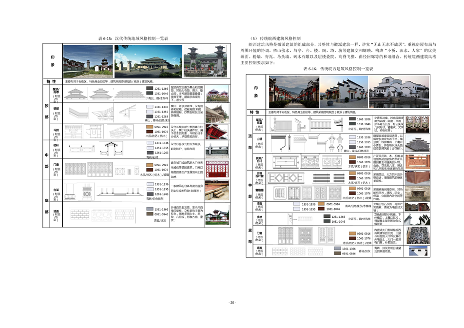
Task: Click the roof elevation drawings in table 6-15 屋顶/雨罩 row
Action: (x=104, y=94)
